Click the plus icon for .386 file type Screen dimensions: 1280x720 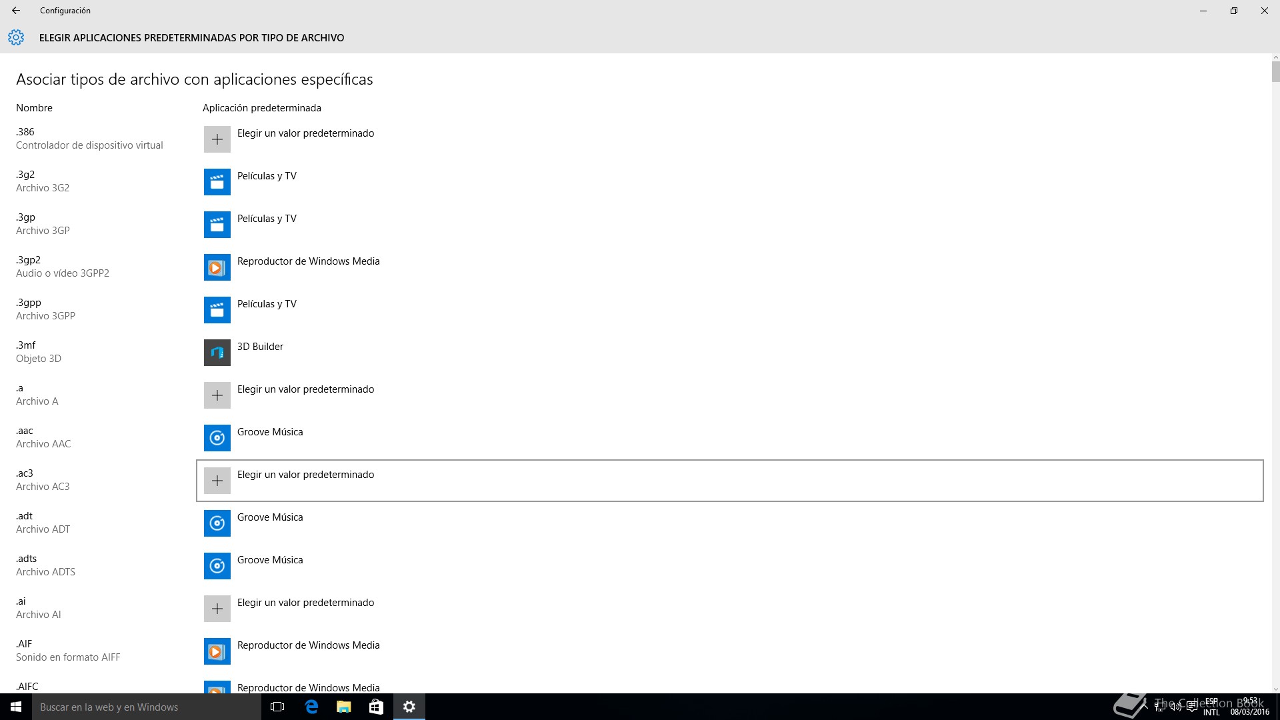217,139
